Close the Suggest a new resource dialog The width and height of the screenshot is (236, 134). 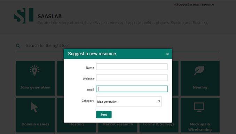pyautogui.click(x=167, y=54)
